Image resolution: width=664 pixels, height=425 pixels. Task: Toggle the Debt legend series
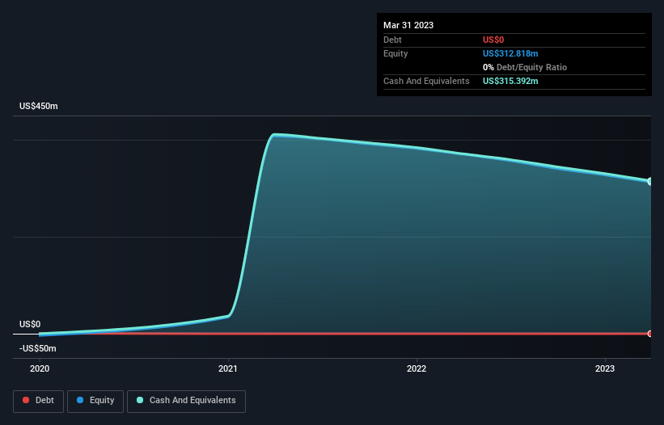pos(39,401)
